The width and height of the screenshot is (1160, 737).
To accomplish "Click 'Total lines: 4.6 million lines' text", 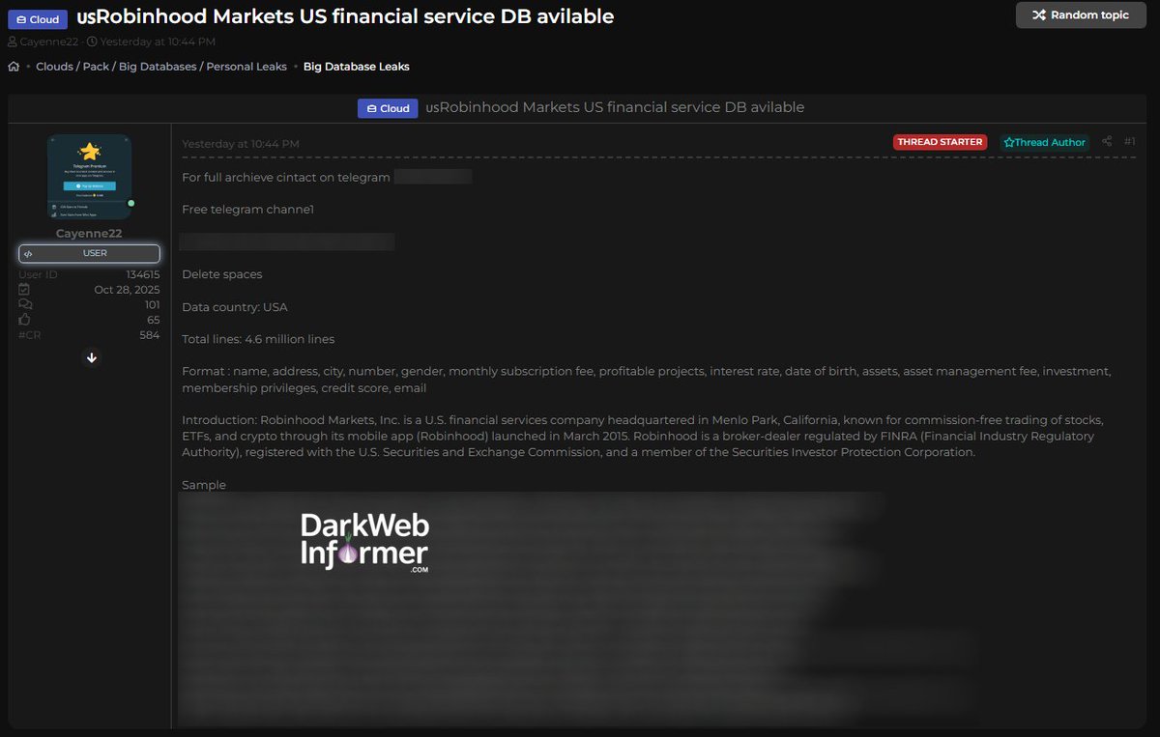I will 258,339.
